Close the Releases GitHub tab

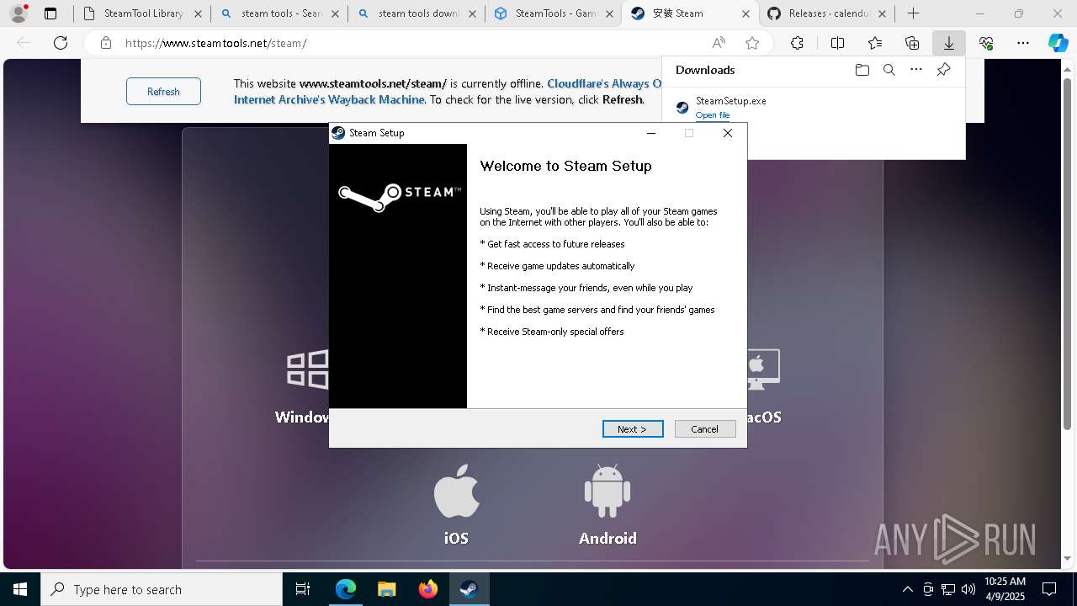[883, 13]
